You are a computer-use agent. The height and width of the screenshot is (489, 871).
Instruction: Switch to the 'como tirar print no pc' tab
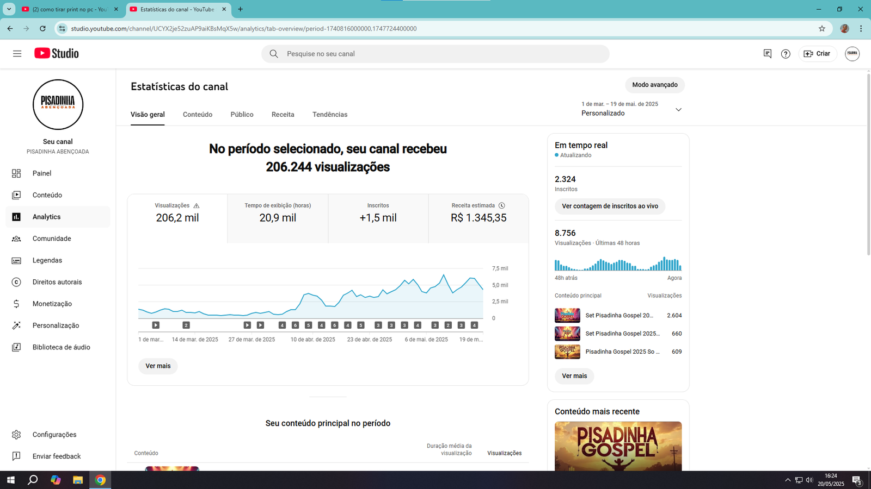point(70,9)
